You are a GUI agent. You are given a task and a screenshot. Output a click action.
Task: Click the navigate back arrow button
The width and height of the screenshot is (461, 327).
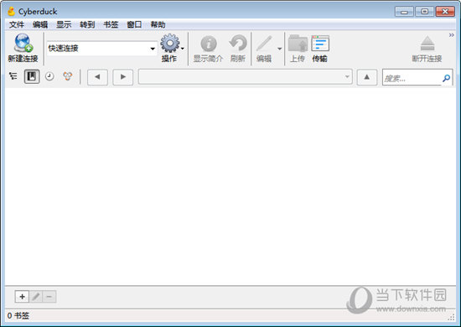(97, 77)
